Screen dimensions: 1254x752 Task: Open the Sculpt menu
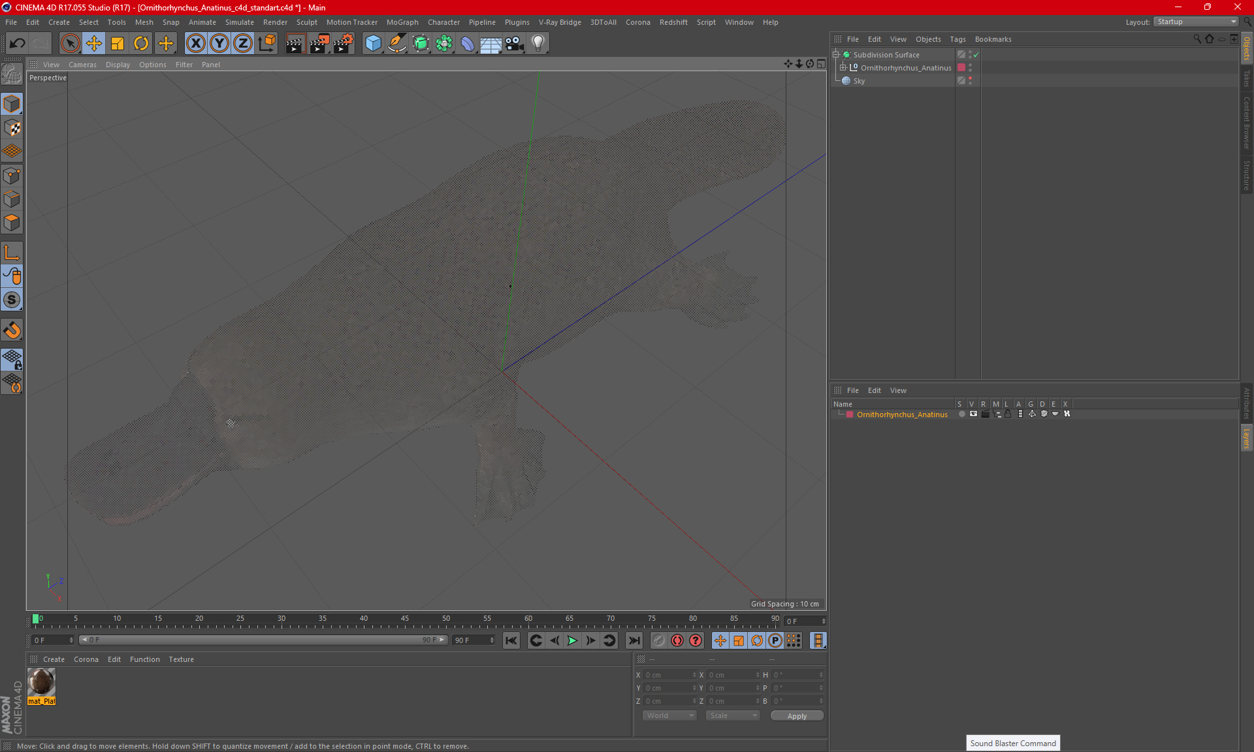tap(306, 22)
